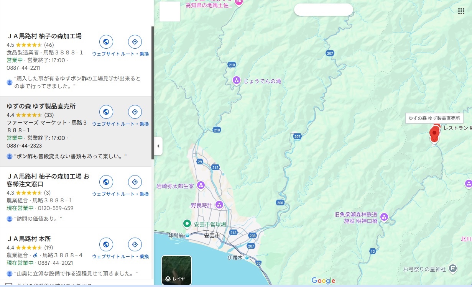Open the ＪＡ馬路村 柚子の森加工場 listing rated 4.5

click(44, 36)
